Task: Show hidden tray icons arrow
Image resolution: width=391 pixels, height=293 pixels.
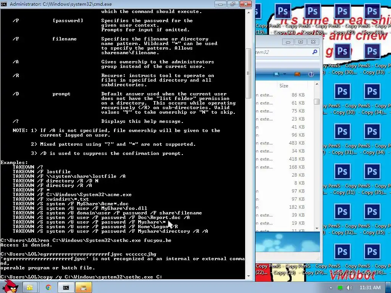Action: [331, 288]
